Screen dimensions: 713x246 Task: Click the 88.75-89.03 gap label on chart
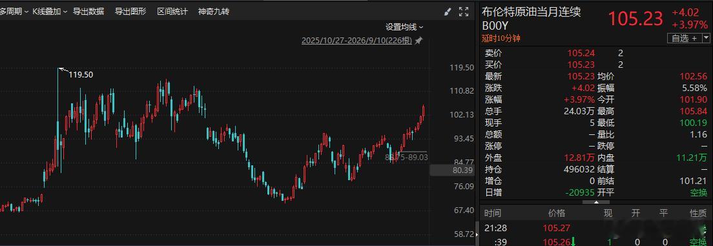406,158
